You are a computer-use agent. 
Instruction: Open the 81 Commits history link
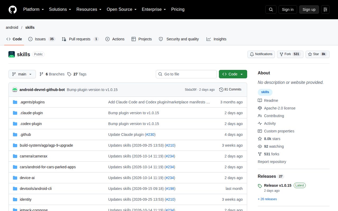click(230, 90)
